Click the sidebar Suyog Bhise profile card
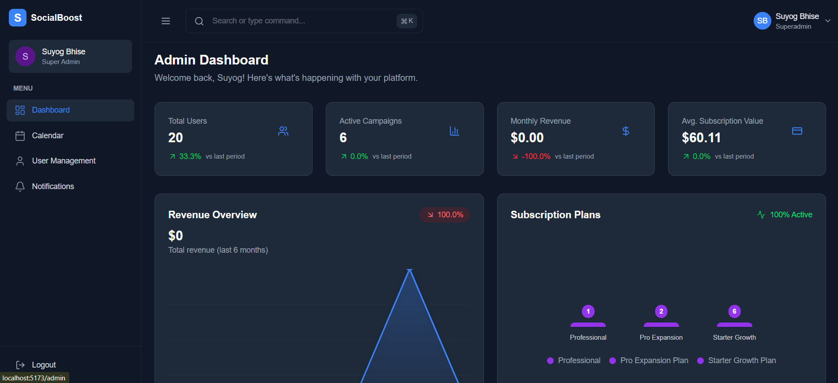Viewport: 838px width, 383px height. tap(70, 56)
